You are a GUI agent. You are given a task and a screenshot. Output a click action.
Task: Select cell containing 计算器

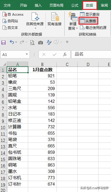[x=18, y=127]
